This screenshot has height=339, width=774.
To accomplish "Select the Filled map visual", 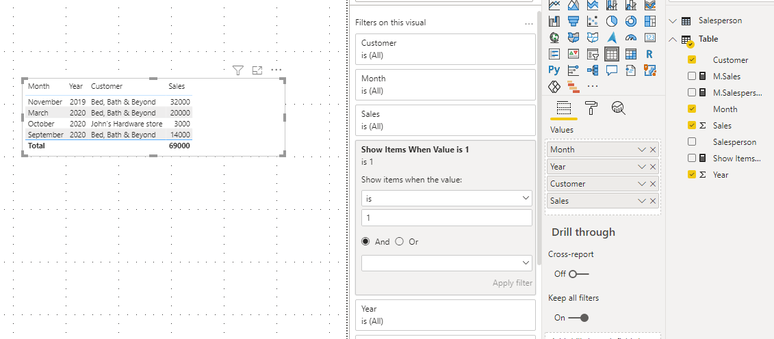I will coord(573,38).
